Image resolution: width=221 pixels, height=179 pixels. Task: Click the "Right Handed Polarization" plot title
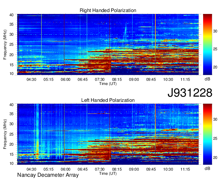pyautogui.click(x=108, y=10)
